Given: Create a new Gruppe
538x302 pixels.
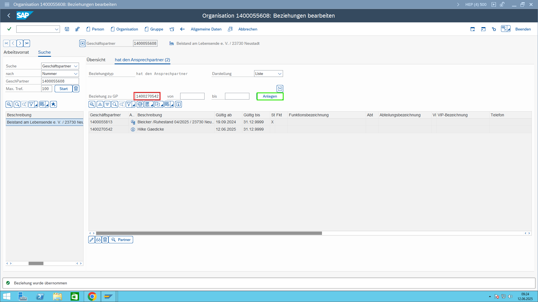Looking at the screenshot, I should click(x=154, y=29).
